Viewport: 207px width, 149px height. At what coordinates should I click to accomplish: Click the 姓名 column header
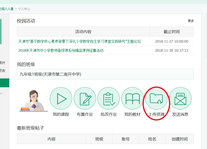[x=152, y=139]
